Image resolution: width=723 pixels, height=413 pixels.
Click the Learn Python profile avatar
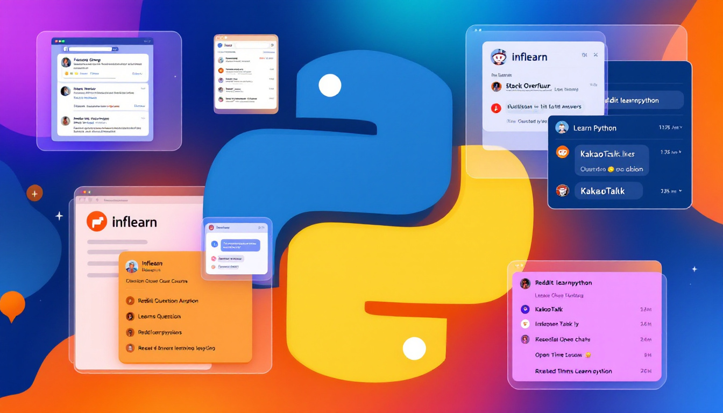(562, 127)
